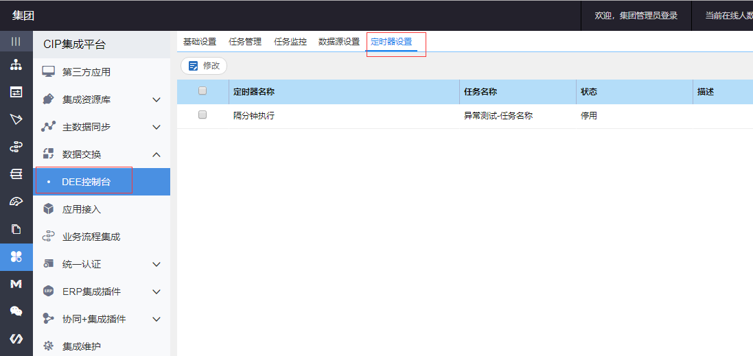Viewport: 753px width, 356px height.
Task: Collapse the 数据交换 section chevron
Action: click(x=156, y=154)
